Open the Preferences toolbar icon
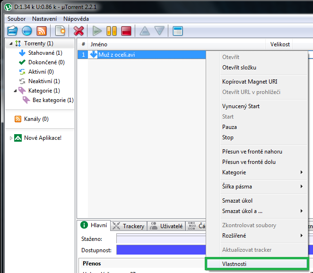Viewport: 313px width, 273px height. (x=178, y=31)
